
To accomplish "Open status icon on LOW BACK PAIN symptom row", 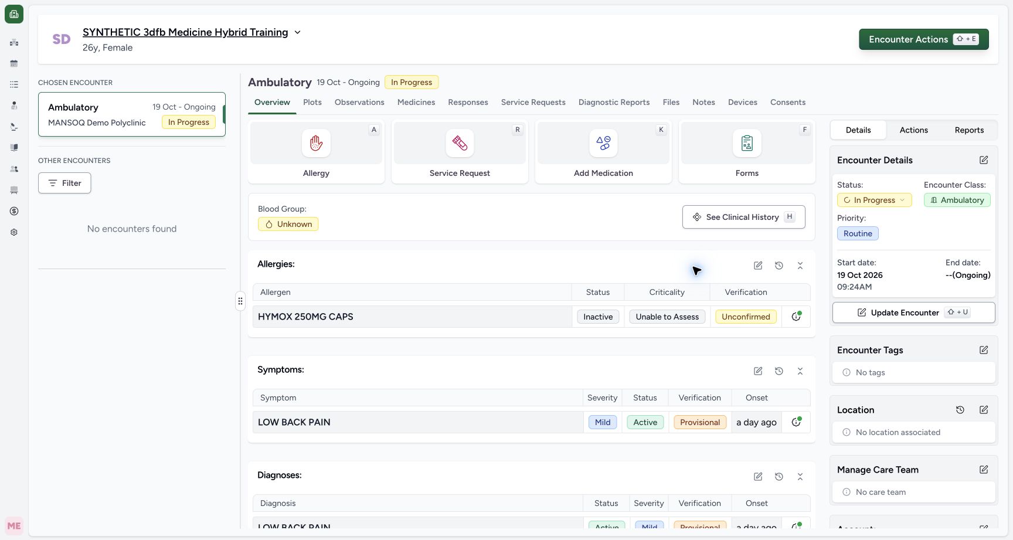I will click(796, 422).
